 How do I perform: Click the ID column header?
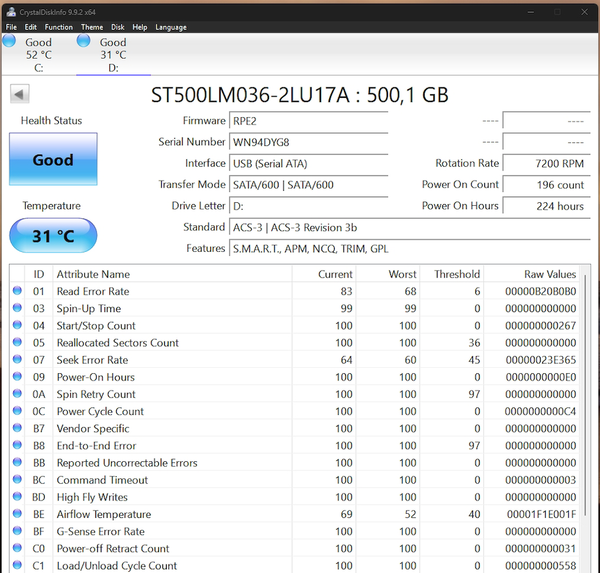(38, 274)
